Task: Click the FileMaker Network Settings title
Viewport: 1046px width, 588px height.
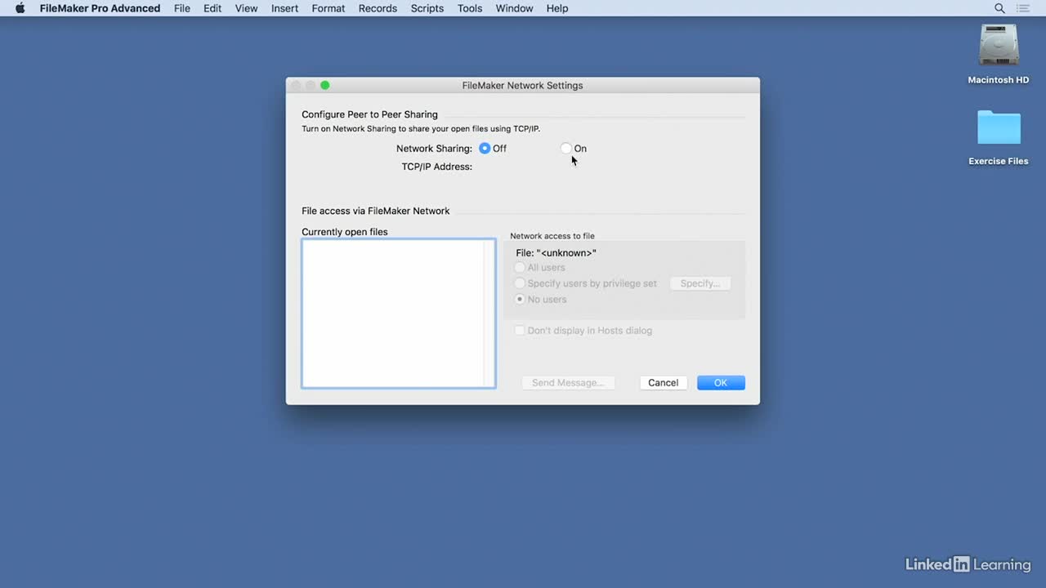Action: pyautogui.click(x=522, y=85)
